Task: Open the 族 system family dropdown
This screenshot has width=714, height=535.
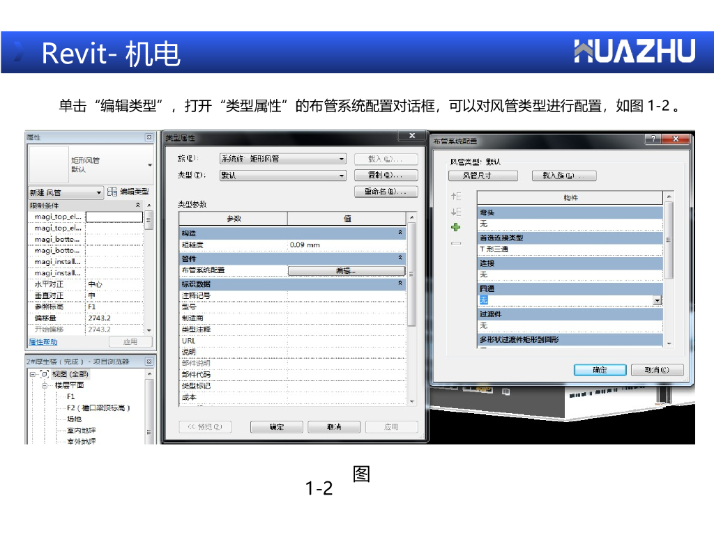Action: point(342,160)
